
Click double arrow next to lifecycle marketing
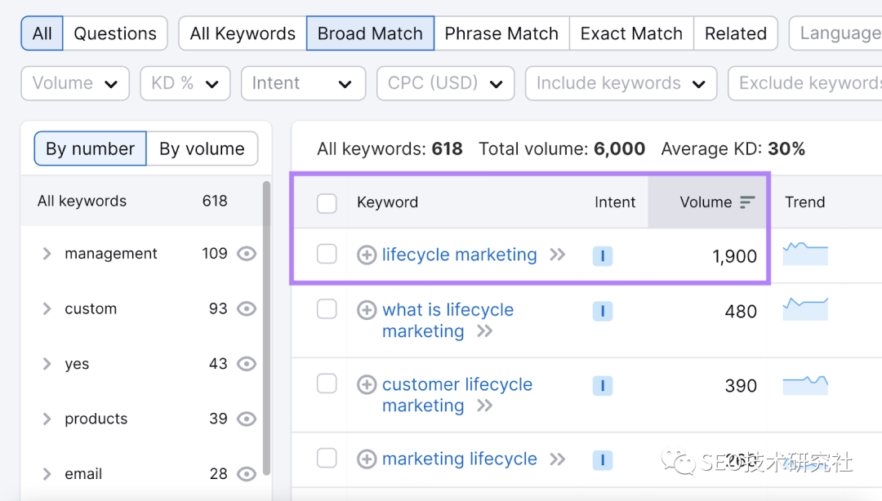[558, 255]
